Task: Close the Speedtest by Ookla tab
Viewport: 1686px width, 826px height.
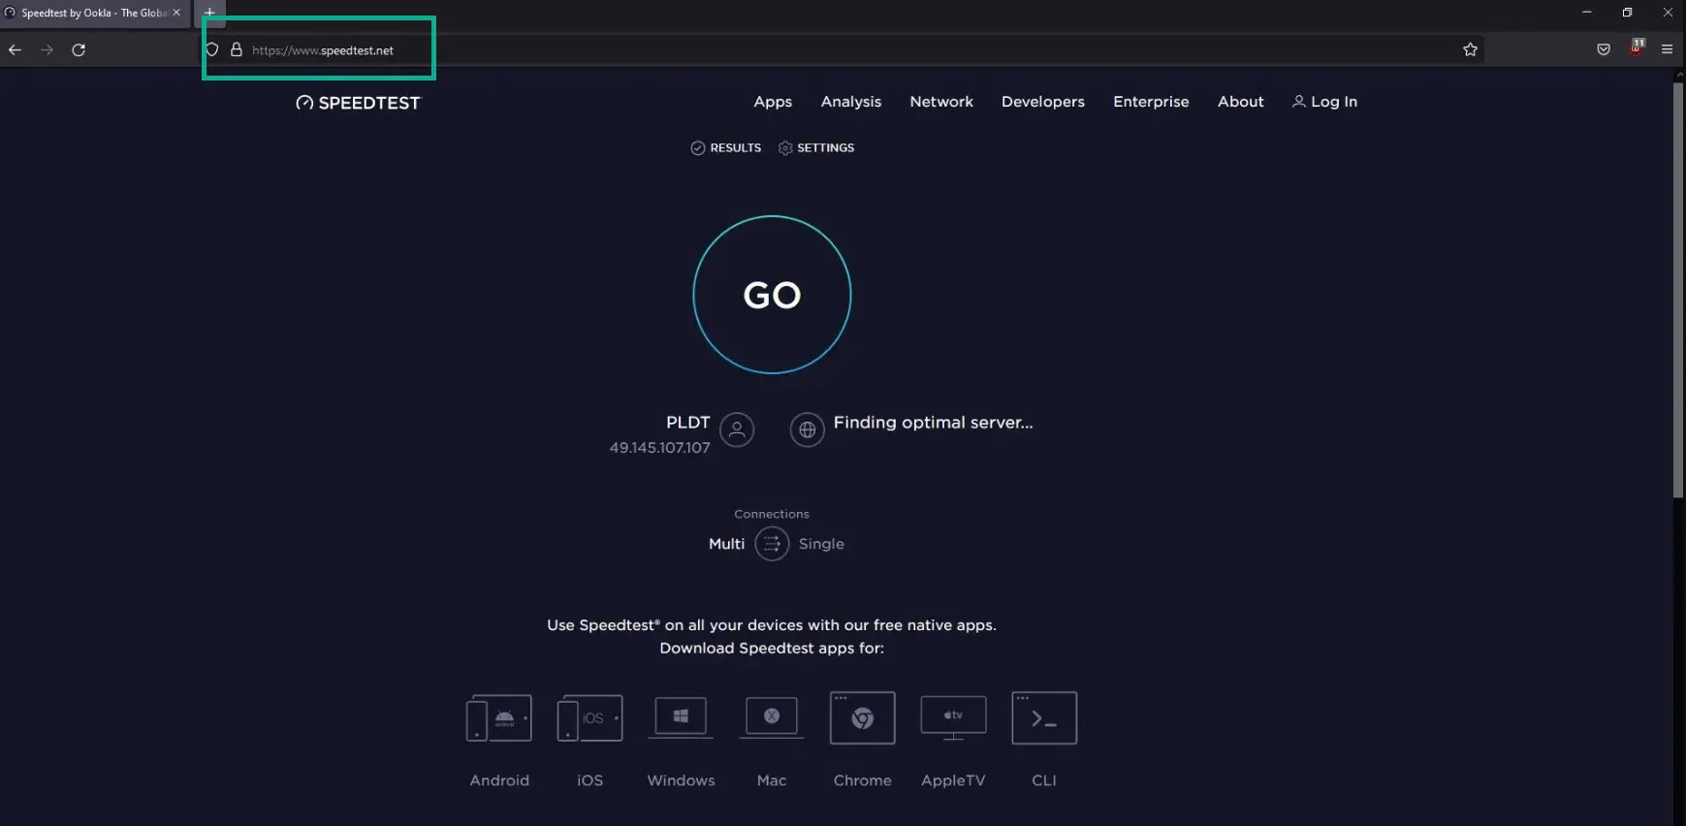Action: click(176, 13)
